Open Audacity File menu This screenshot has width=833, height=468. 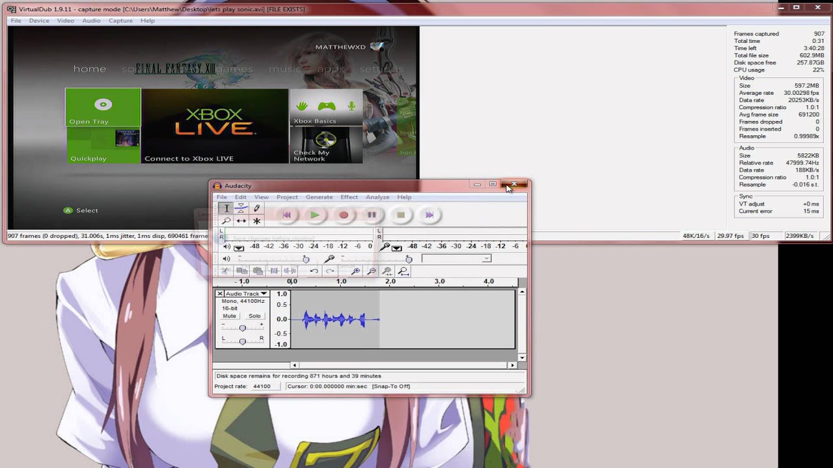[221, 197]
